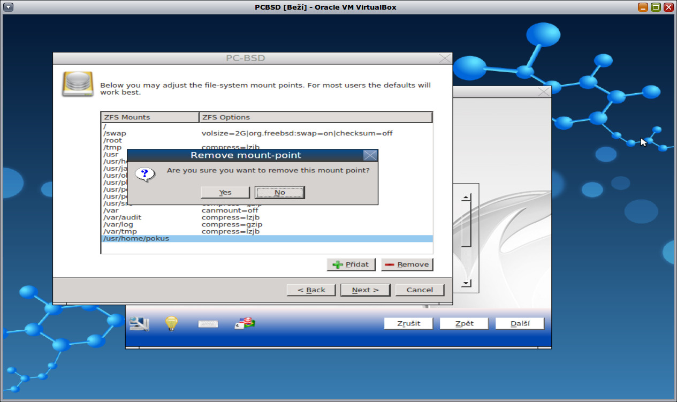Click the keyboard layout icon
Image resolution: width=677 pixels, height=402 pixels.
click(x=208, y=323)
